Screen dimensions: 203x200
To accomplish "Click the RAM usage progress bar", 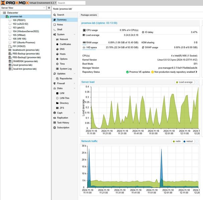I will point(110,45).
